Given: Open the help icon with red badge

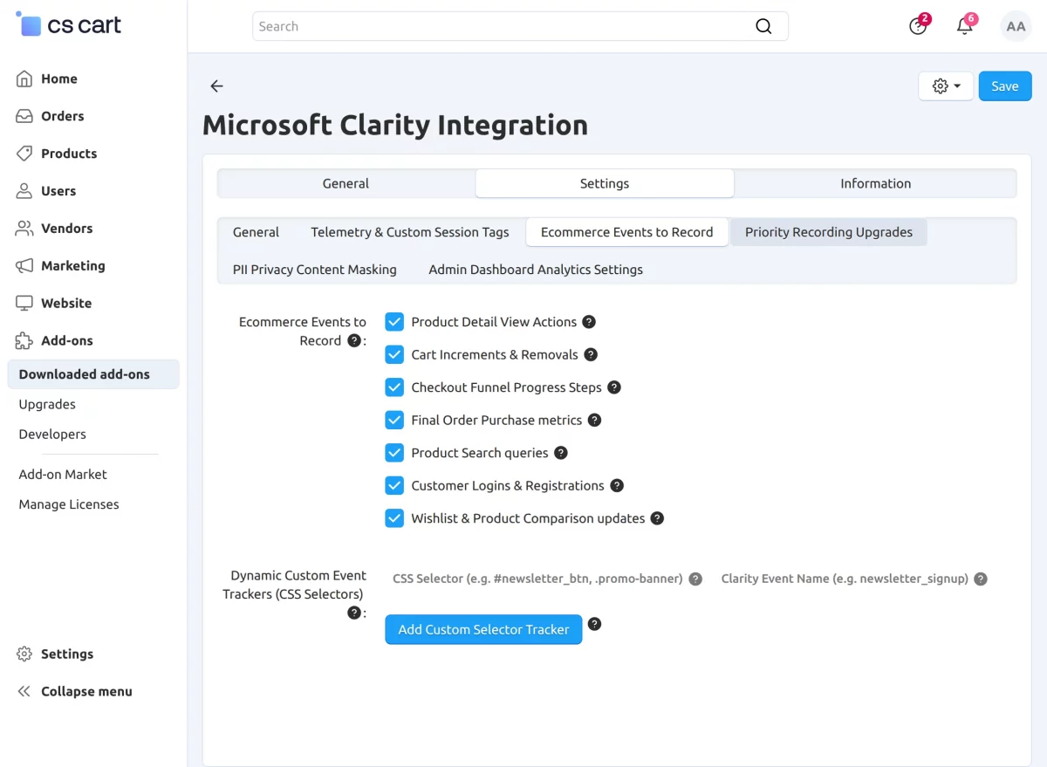Looking at the screenshot, I should tap(918, 26).
